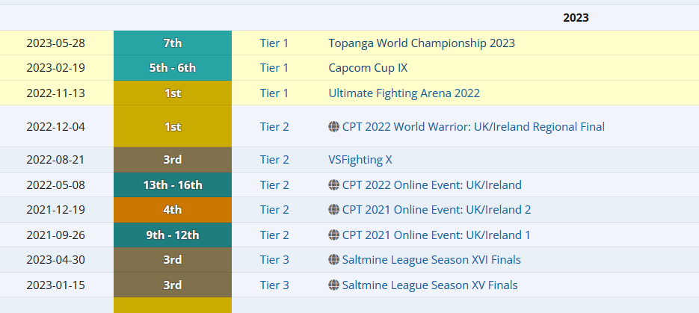Click globe icon beside CPT 2022 World Warrior
Viewport: 699px width, 313px height.
(x=334, y=127)
